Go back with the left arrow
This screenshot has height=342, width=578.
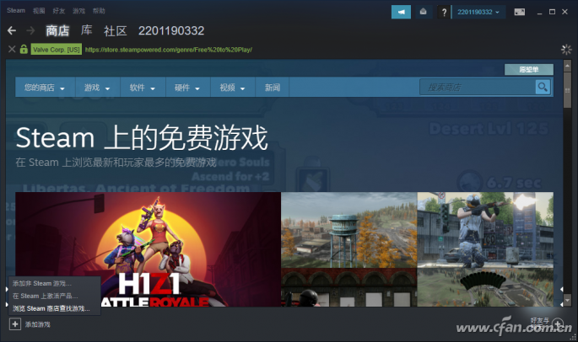tap(12, 30)
